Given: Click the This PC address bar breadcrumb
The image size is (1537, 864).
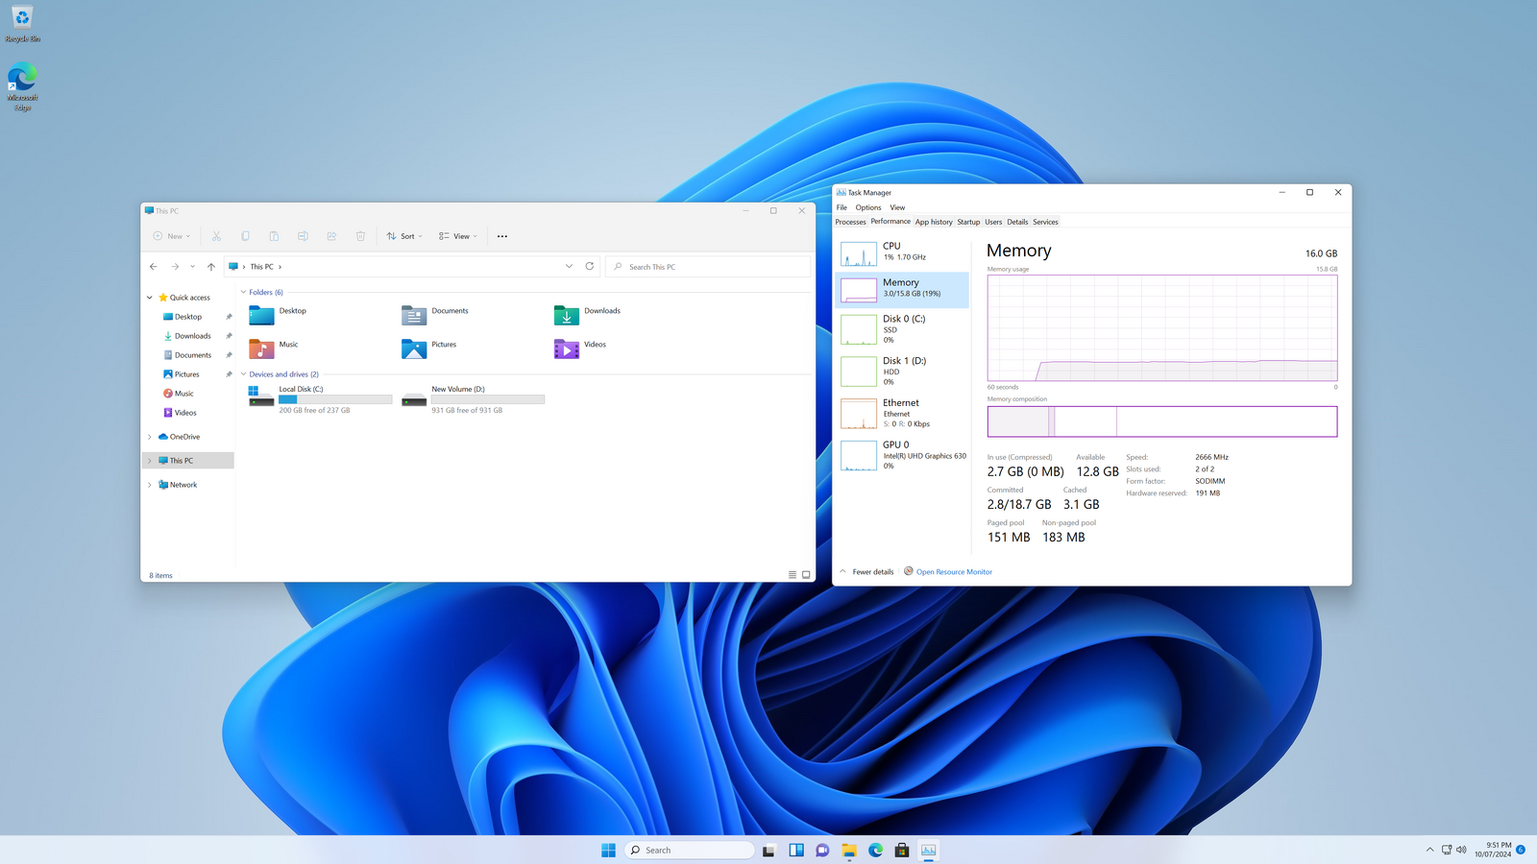Looking at the screenshot, I should click(261, 267).
